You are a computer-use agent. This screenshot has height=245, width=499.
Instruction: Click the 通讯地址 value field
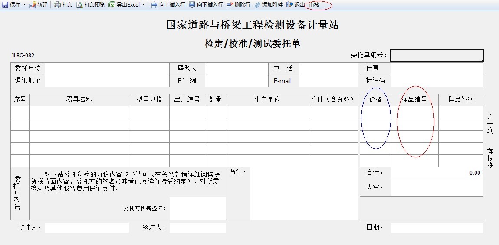(x=107, y=81)
